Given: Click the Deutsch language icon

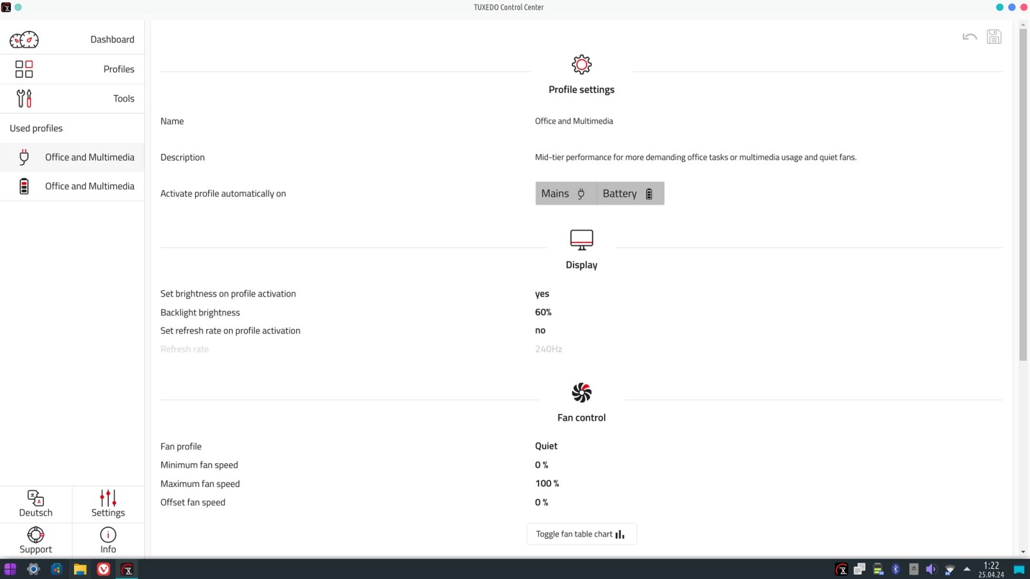Looking at the screenshot, I should pyautogui.click(x=35, y=497).
